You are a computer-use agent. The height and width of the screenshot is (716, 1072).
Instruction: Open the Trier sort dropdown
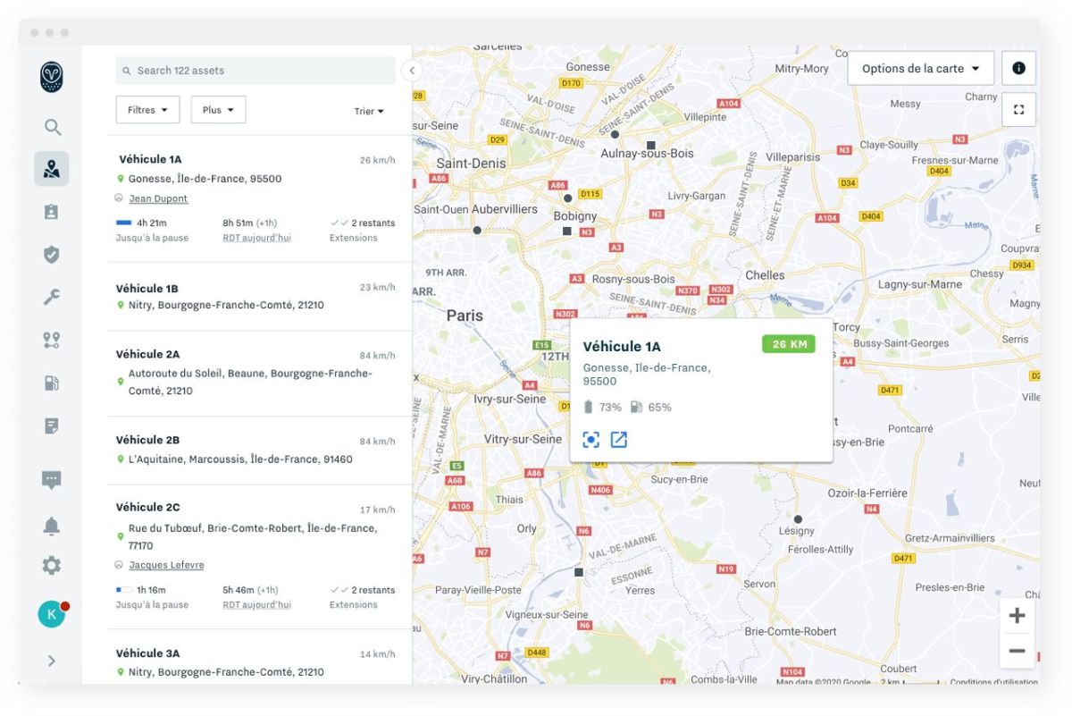[369, 112]
